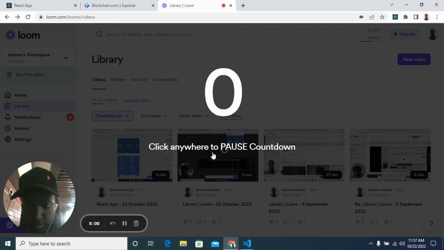This screenshot has height=250, width=444.
Task: Restart recording with the undo arrow
Action: coord(113,223)
